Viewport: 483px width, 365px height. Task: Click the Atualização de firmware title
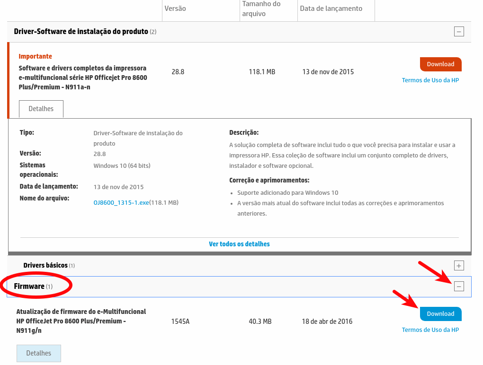click(x=81, y=321)
